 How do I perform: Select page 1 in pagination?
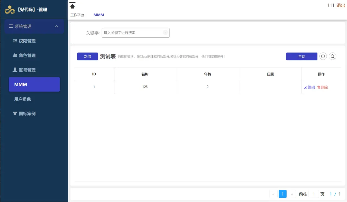282,194
